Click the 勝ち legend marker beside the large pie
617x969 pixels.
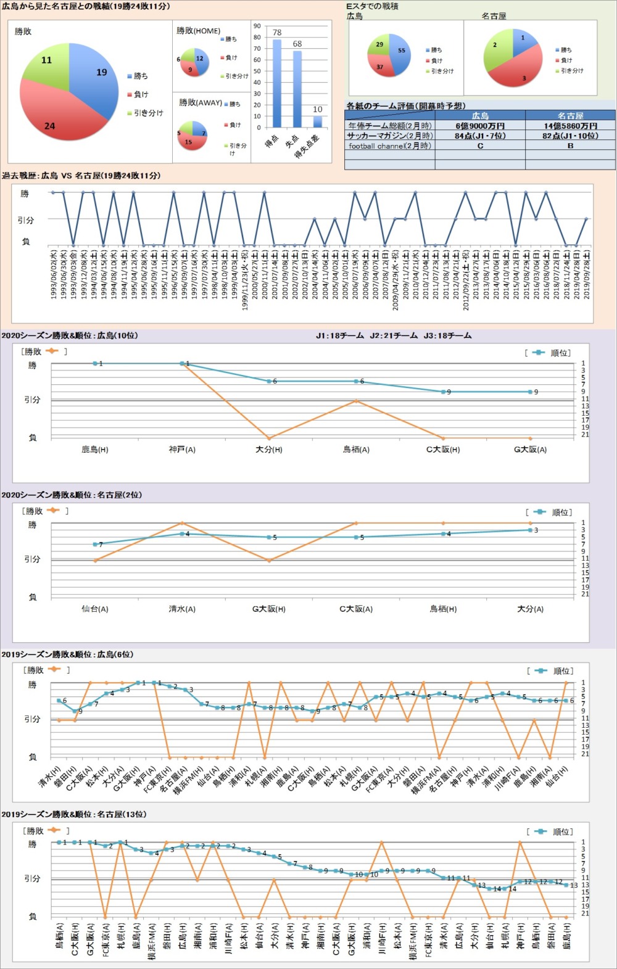pyautogui.click(x=130, y=76)
